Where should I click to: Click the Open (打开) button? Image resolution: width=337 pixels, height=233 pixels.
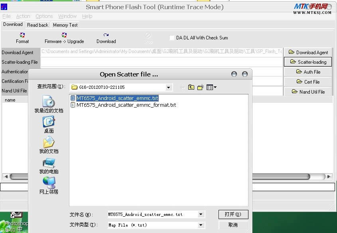click(233, 214)
